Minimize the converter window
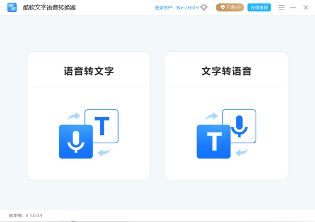 (293, 8)
